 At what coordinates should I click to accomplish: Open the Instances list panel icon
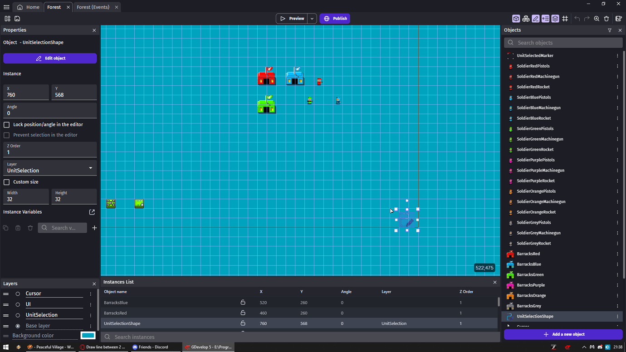pyautogui.click(x=545, y=19)
